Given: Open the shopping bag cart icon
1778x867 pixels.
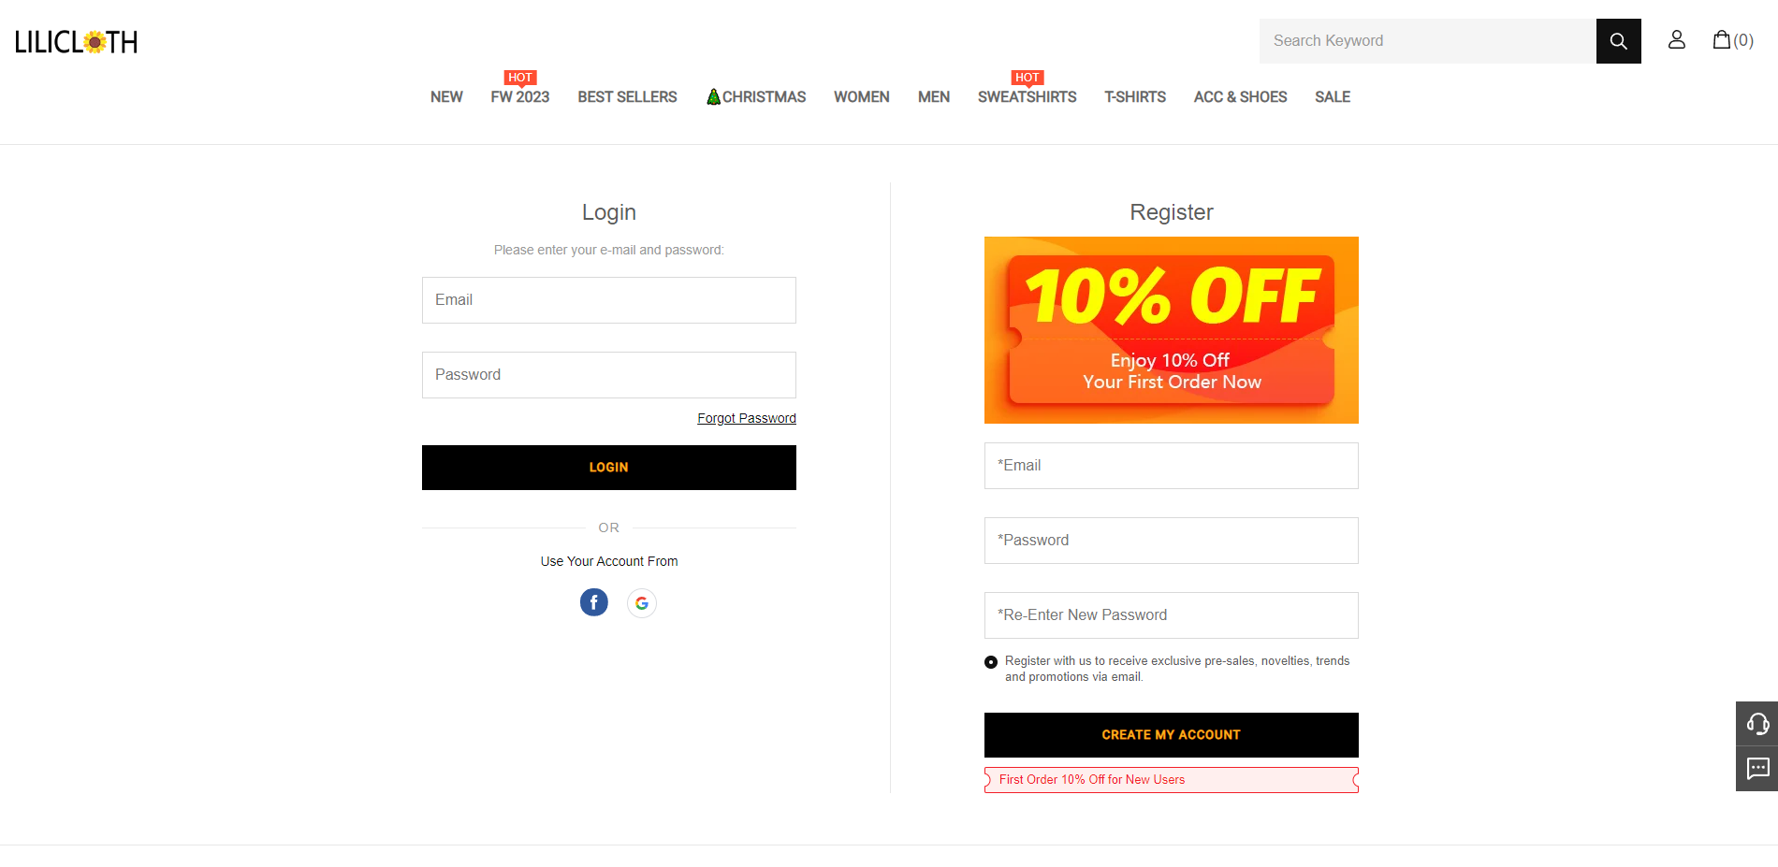Looking at the screenshot, I should point(1732,39).
